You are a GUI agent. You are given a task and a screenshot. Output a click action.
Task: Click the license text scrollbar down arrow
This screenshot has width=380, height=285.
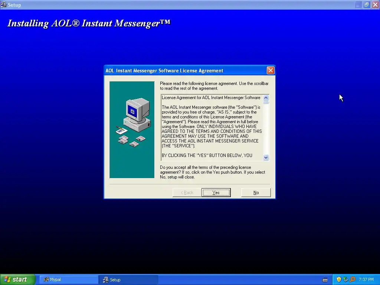[x=266, y=157]
